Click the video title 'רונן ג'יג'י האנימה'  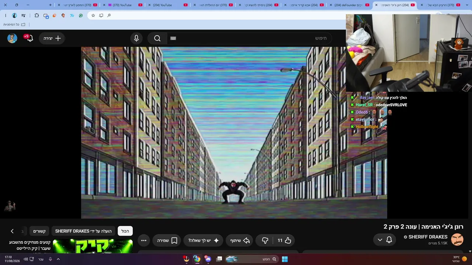coord(423,227)
